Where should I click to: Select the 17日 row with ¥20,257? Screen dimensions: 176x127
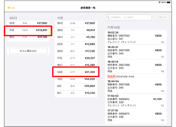tap(76, 58)
